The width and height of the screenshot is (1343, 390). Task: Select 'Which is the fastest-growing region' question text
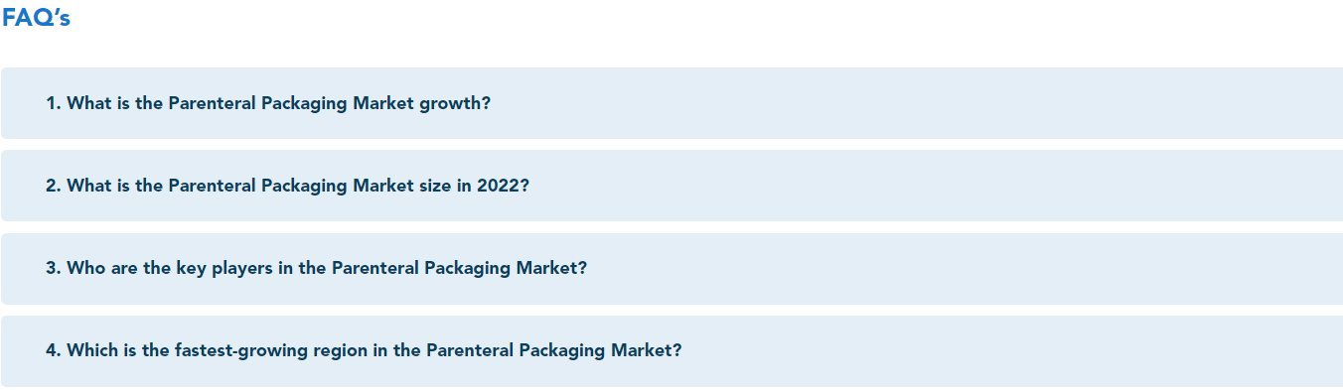(364, 350)
